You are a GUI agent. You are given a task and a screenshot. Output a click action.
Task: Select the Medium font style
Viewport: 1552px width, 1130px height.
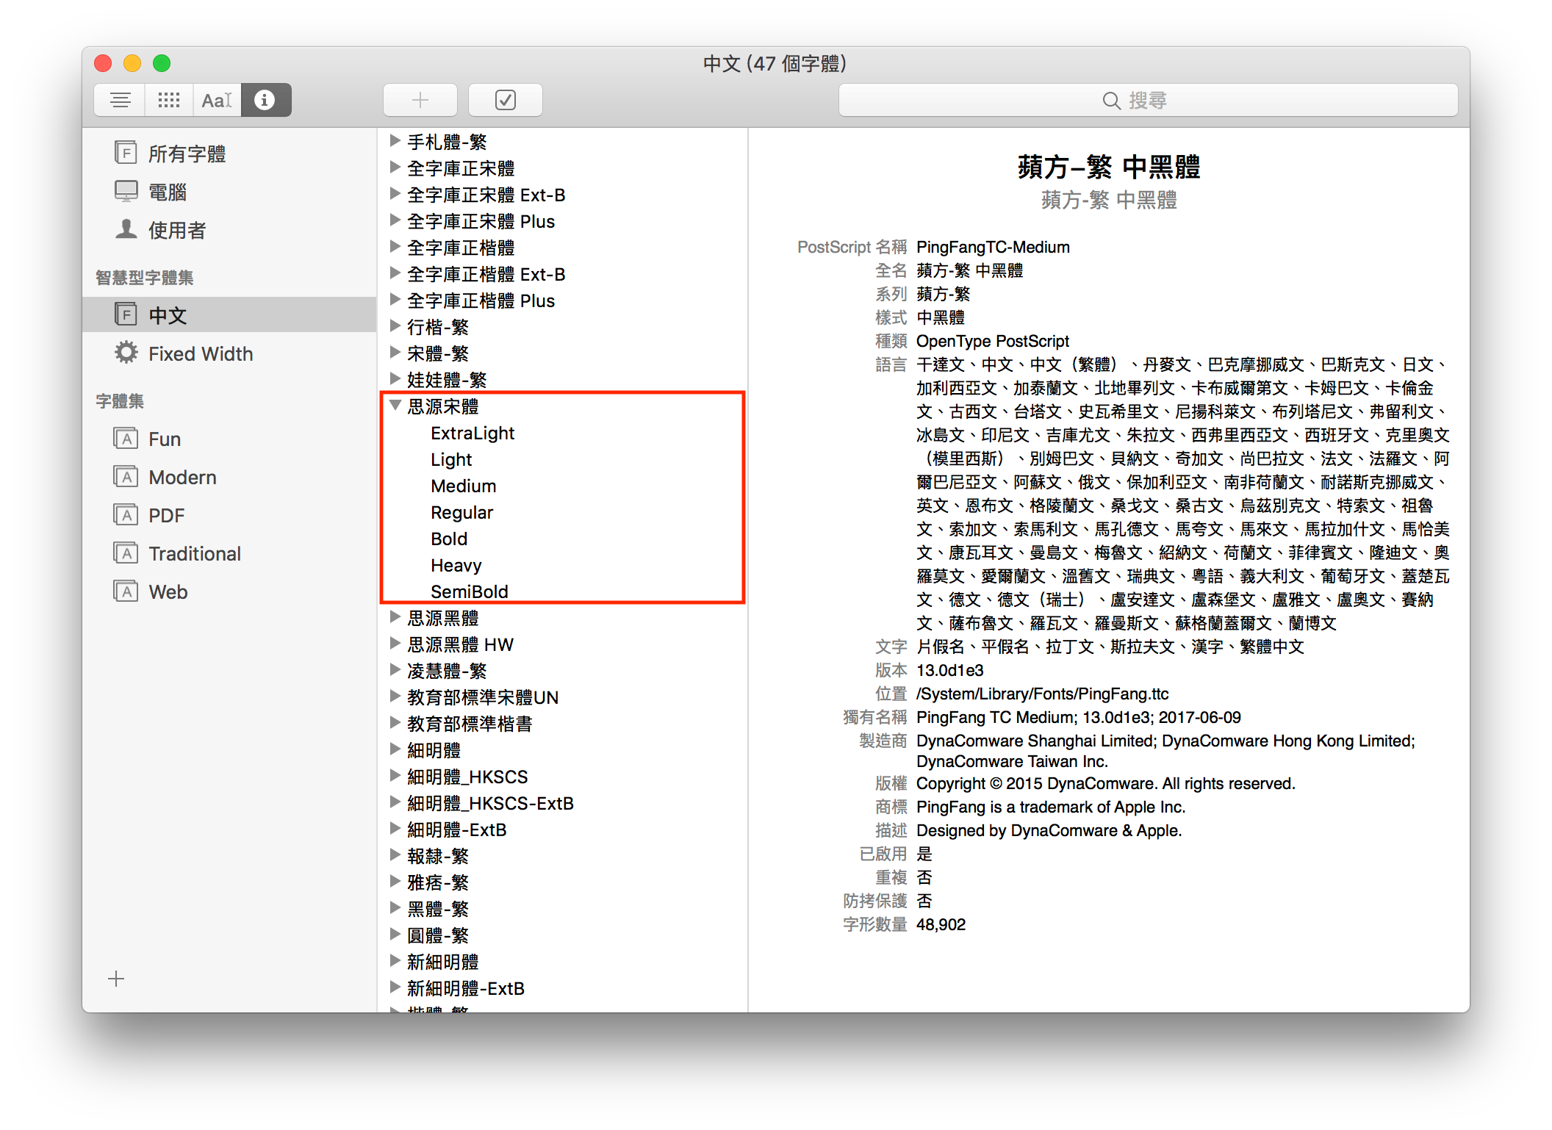click(464, 486)
